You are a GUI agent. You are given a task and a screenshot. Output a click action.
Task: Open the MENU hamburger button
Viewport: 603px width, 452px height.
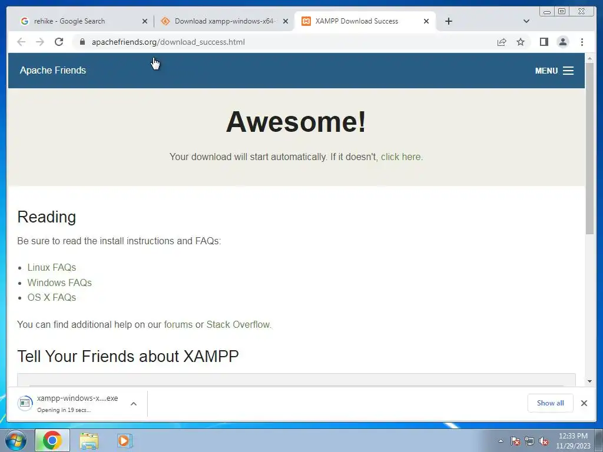[554, 71]
